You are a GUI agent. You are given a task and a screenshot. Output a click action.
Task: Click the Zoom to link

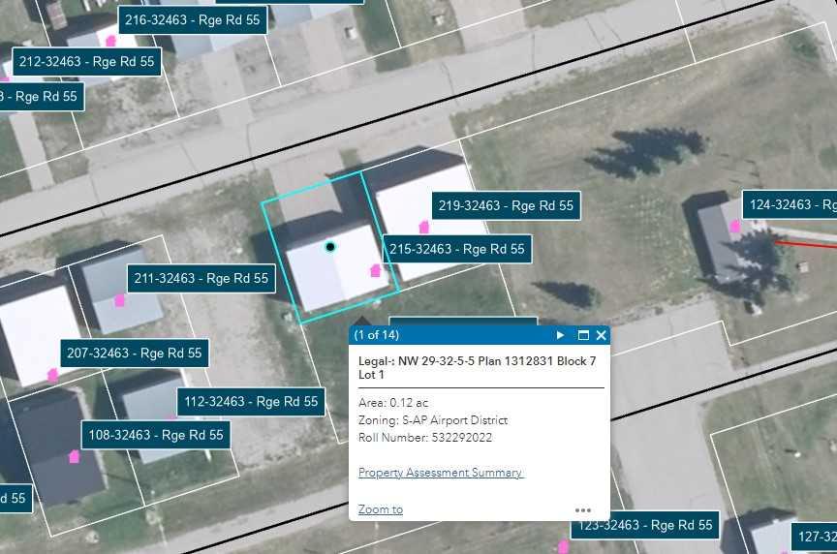point(380,509)
